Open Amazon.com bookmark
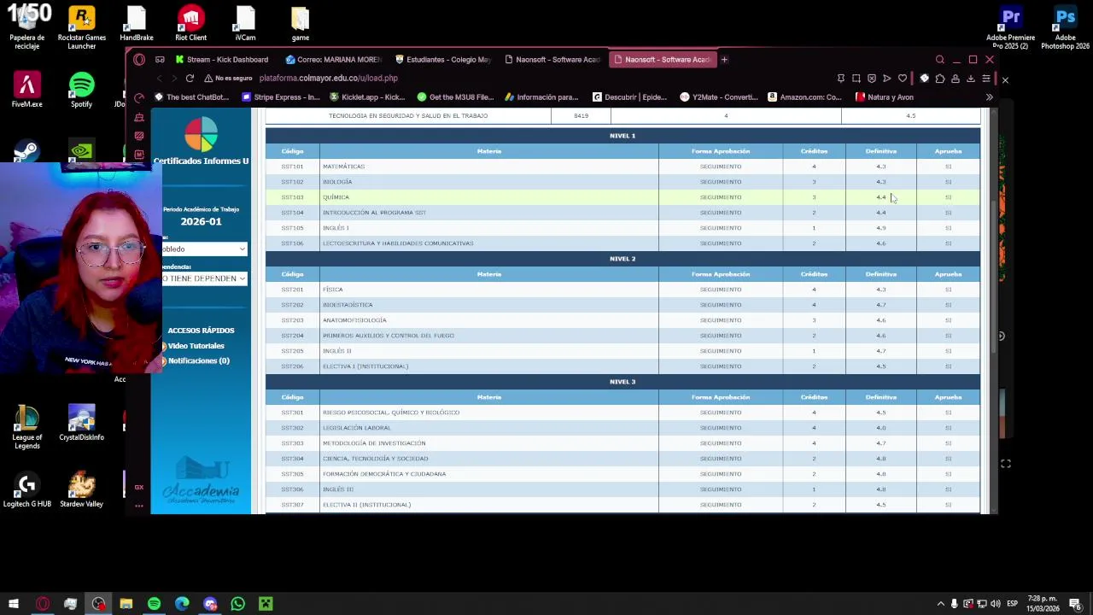 coord(804,97)
